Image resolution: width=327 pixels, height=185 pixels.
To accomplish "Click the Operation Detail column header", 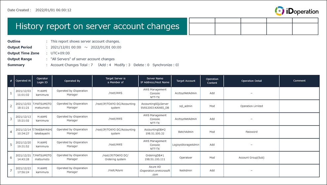I will click(251, 81).
